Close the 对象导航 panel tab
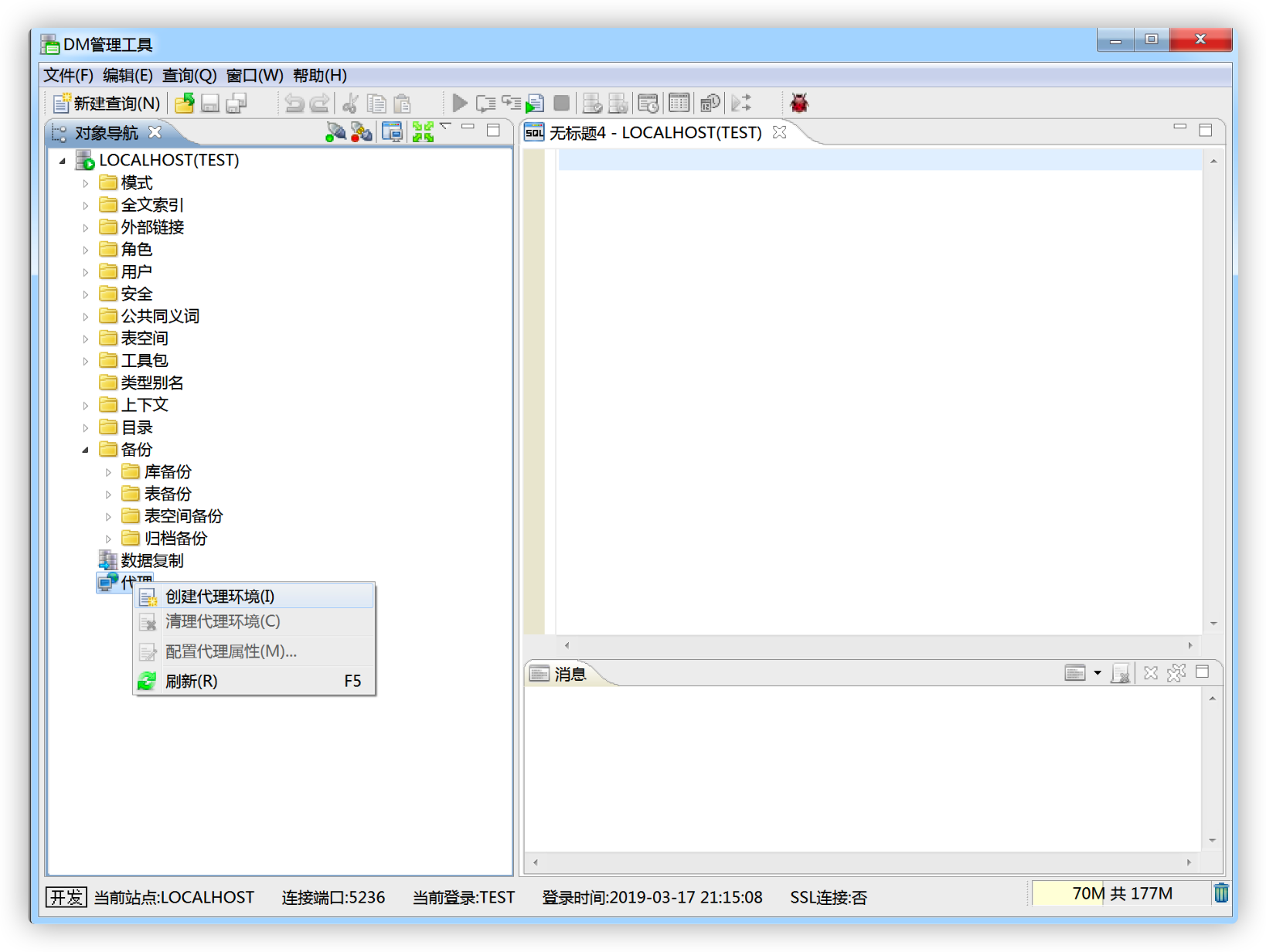 coord(155,132)
